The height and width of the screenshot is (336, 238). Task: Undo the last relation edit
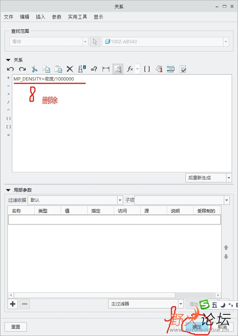tap(10, 69)
